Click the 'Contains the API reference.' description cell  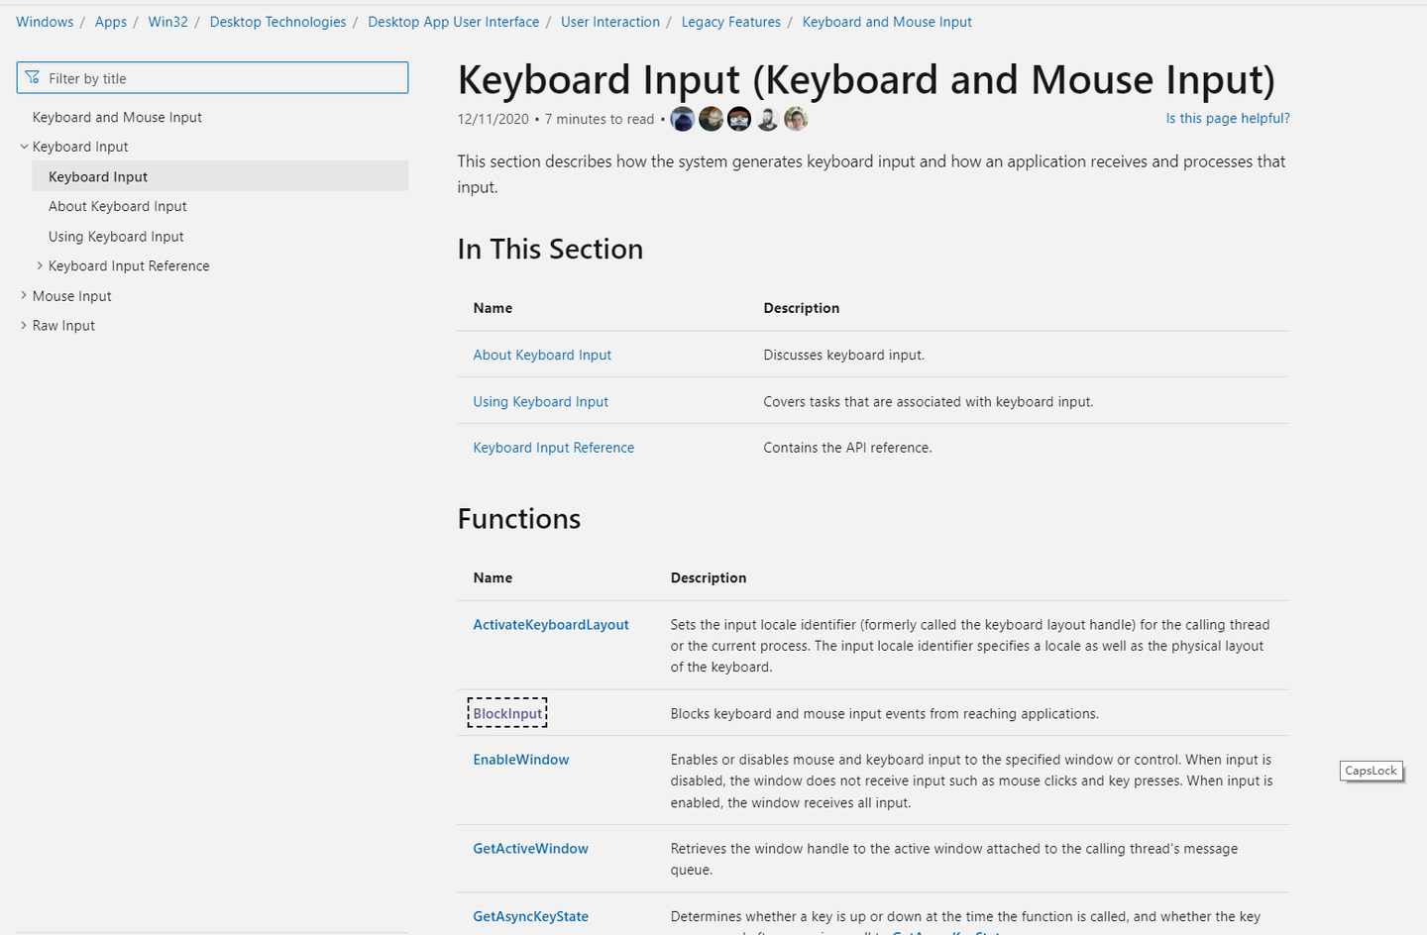pos(848,448)
